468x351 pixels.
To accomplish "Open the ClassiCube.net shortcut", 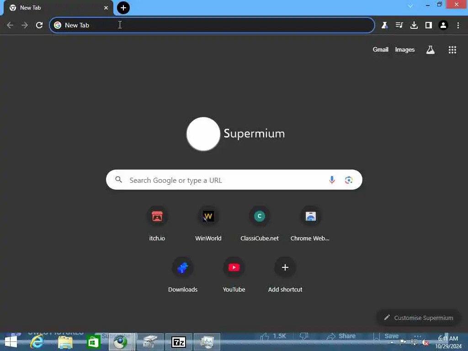I will [x=260, y=224].
